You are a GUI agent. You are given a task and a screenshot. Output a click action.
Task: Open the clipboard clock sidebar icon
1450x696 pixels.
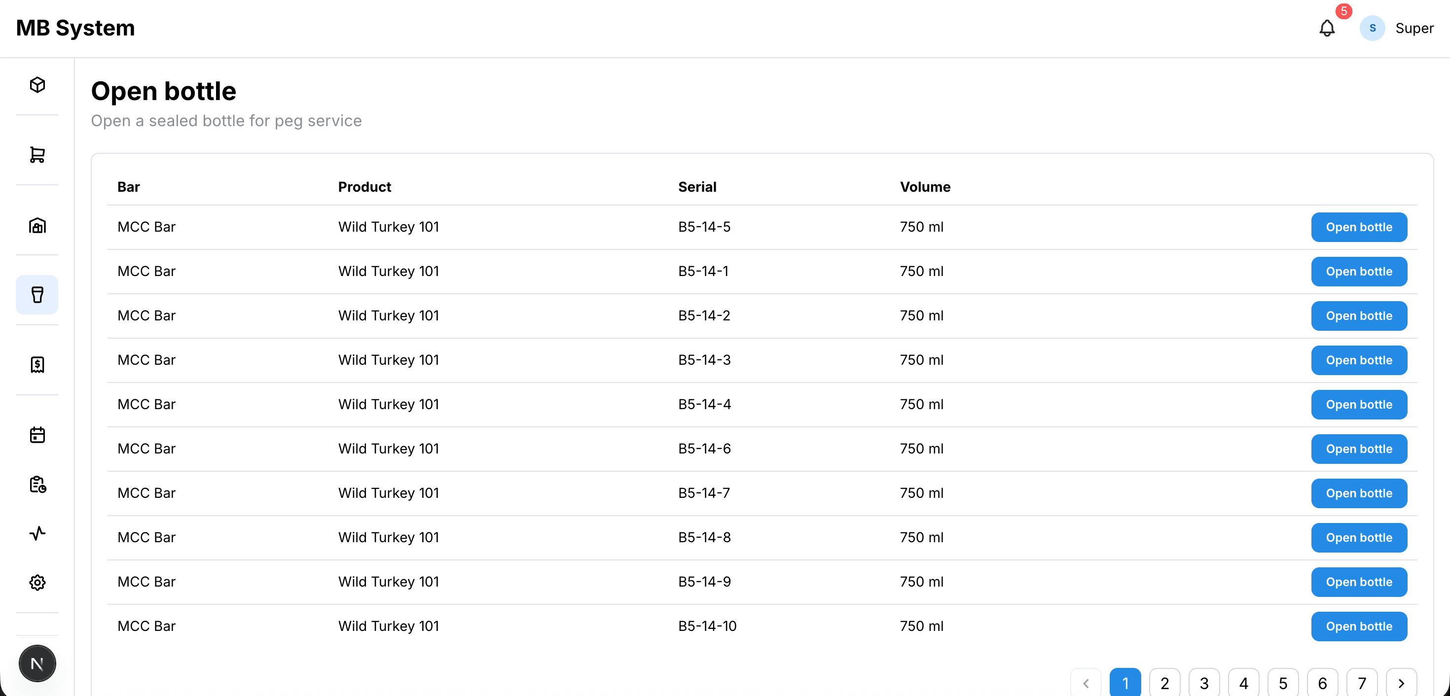(37, 485)
